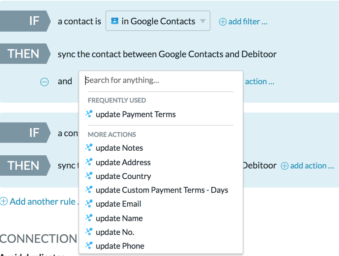Select 'update Notes' action
Screen dimensions: 339x256
(x=119, y=148)
